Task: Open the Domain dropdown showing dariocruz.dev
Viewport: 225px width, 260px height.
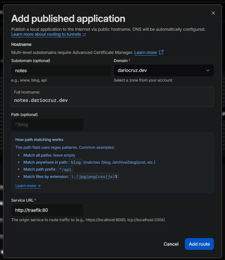Action: (164, 71)
